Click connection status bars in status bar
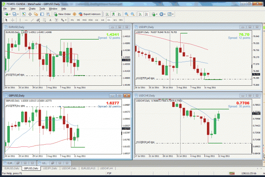The width and height of the screenshot is (265, 177). [232, 173]
